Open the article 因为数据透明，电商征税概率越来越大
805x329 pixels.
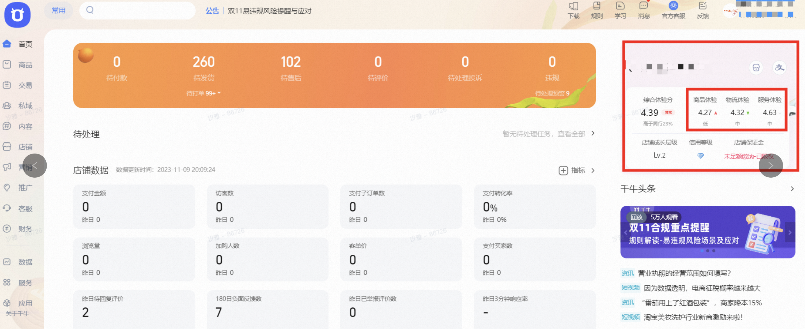point(702,288)
